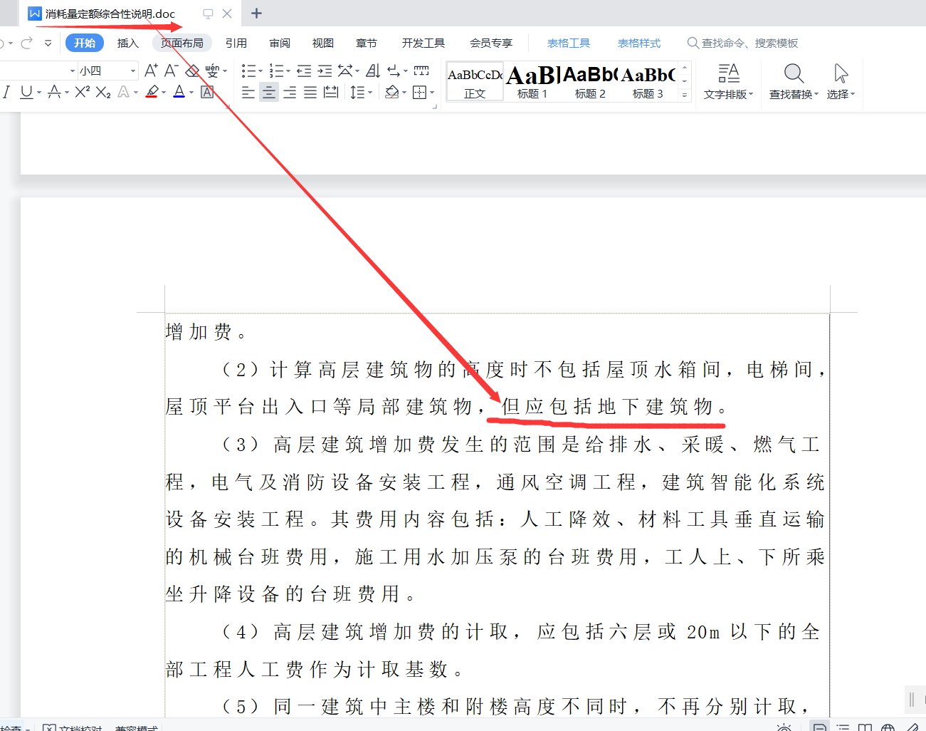926x731 pixels.
Task: Click the numbered list icon
Action: point(276,71)
